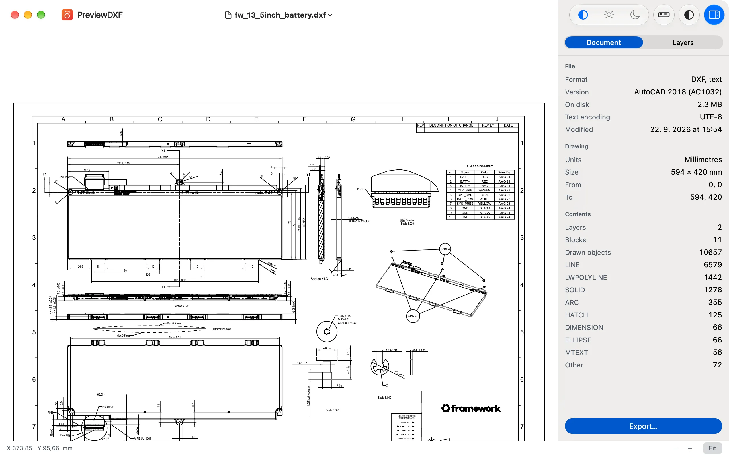Click the Export... button
The image size is (729, 455).
(x=643, y=426)
